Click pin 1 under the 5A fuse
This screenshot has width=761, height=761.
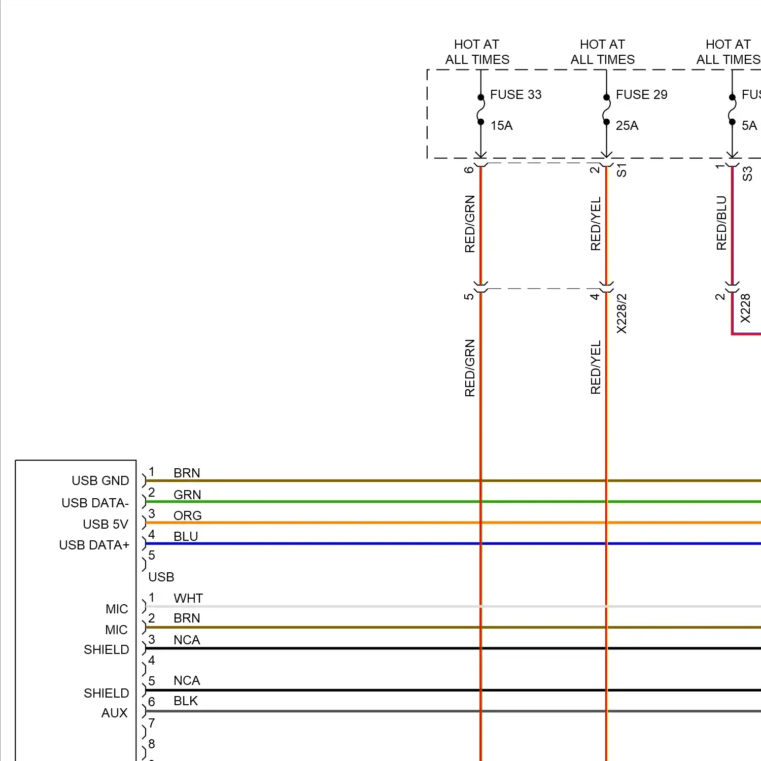pos(720,167)
